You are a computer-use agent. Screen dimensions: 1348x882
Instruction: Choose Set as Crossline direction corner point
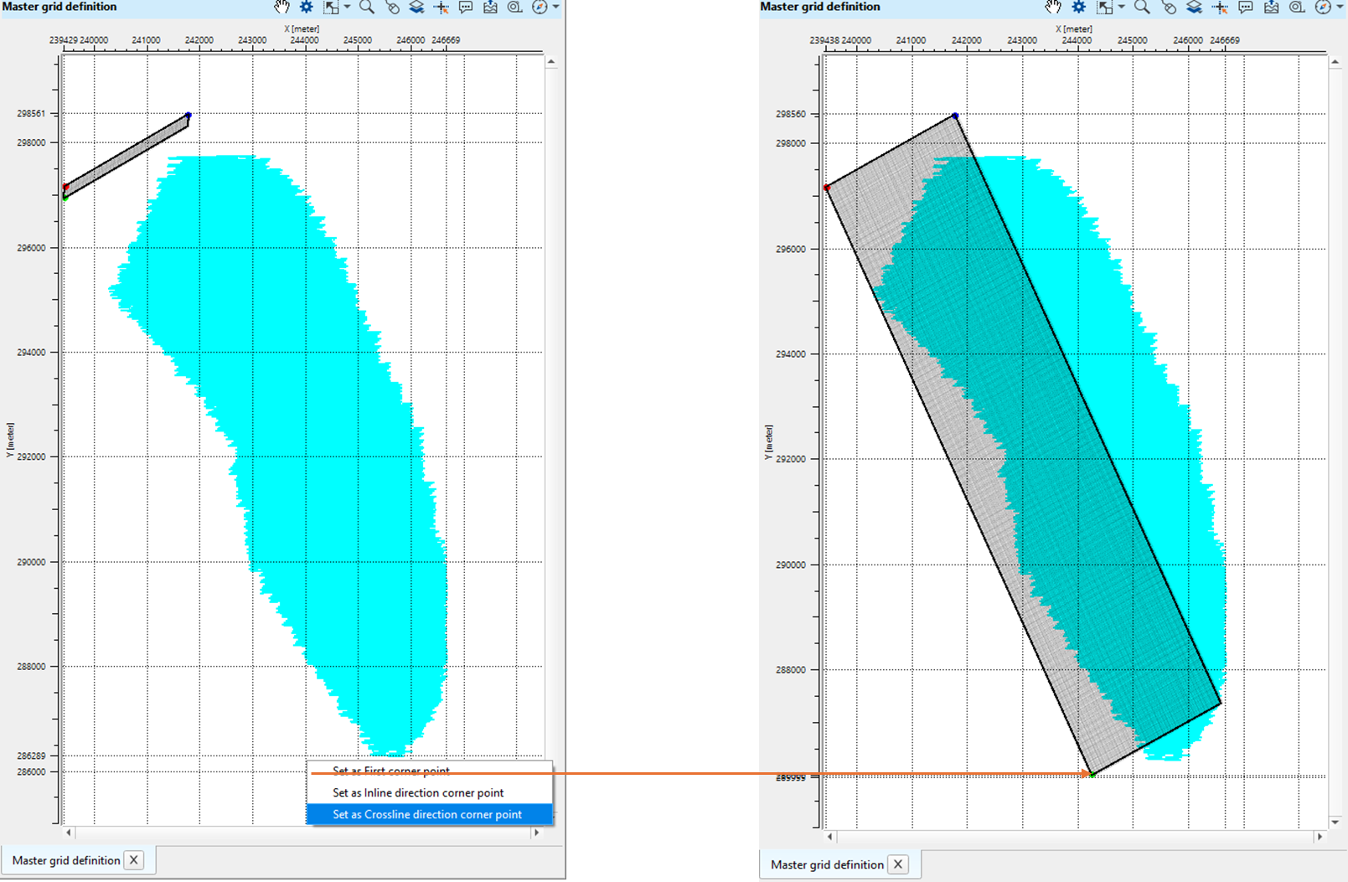(x=427, y=814)
